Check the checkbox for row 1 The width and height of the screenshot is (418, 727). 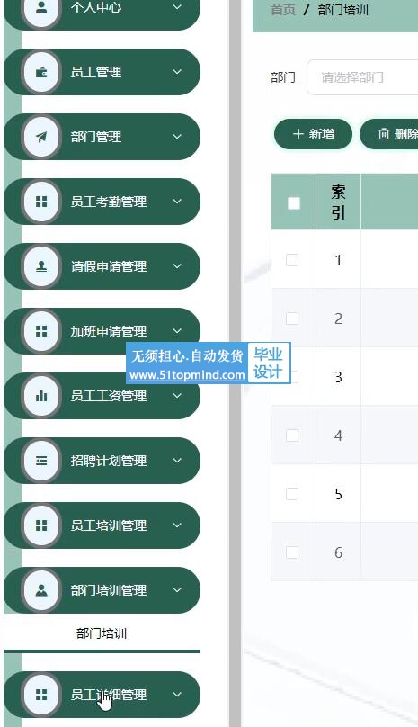point(292,260)
